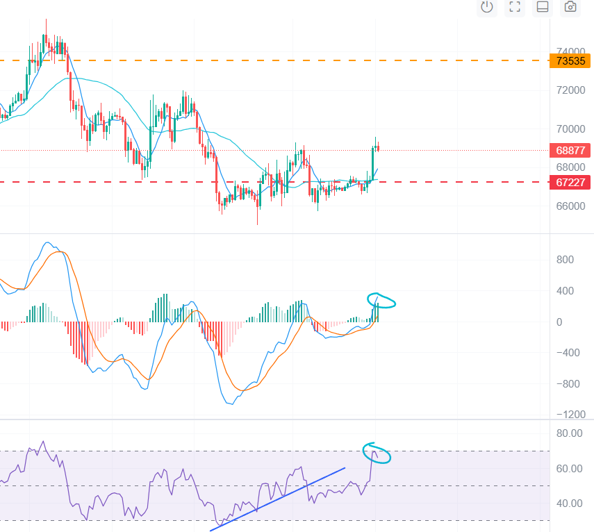Click the 72000 price axis value
The height and width of the screenshot is (532, 594).
click(x=570, y=90)
